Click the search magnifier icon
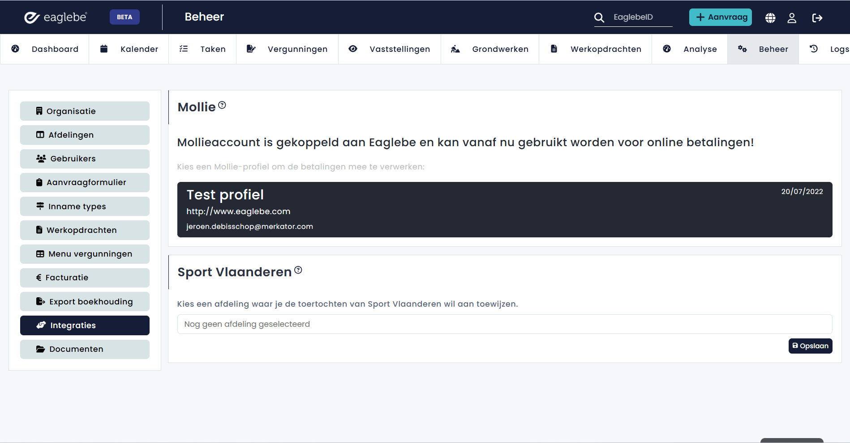The image size is (850, 443). point(599,17)
